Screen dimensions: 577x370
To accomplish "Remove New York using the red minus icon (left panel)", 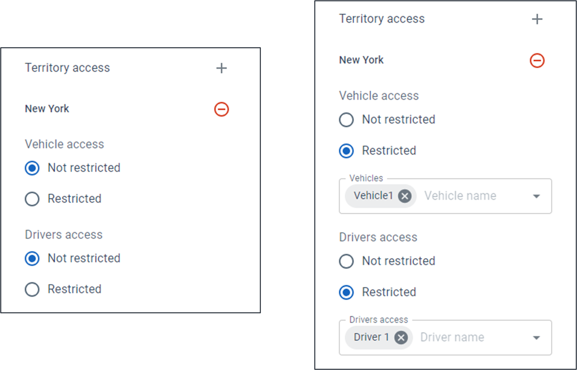I will [x=221, y=109].
